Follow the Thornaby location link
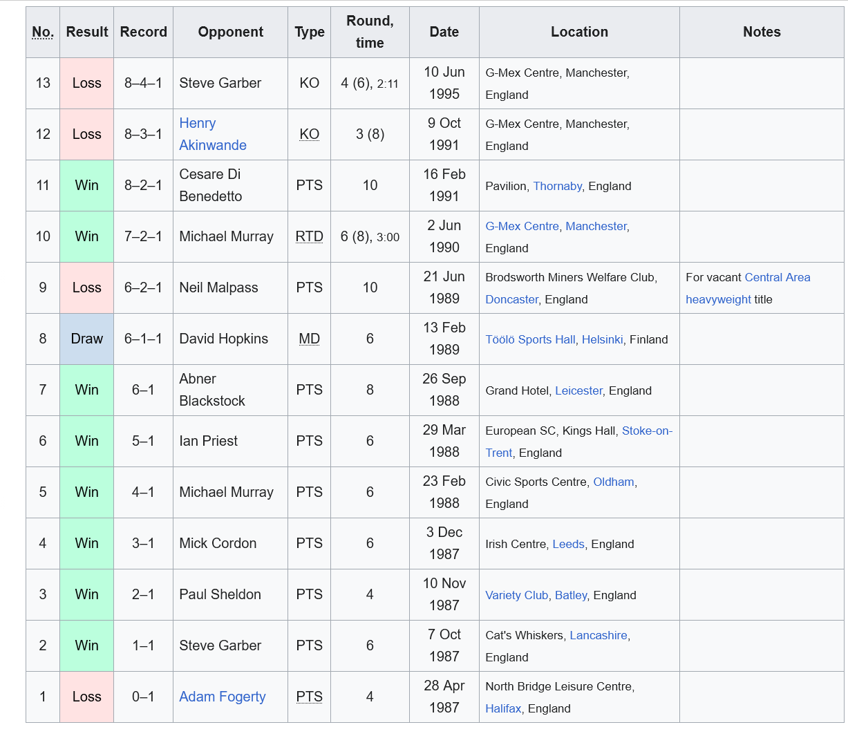The image size is (848, 736). point(557,186)
